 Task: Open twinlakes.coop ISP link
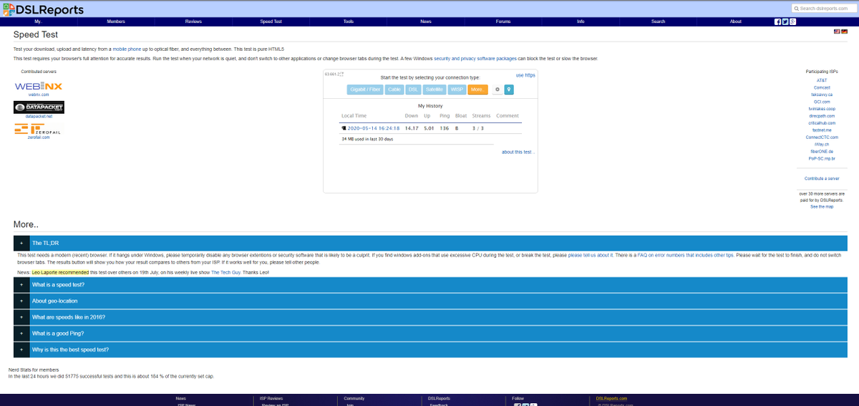822,109
